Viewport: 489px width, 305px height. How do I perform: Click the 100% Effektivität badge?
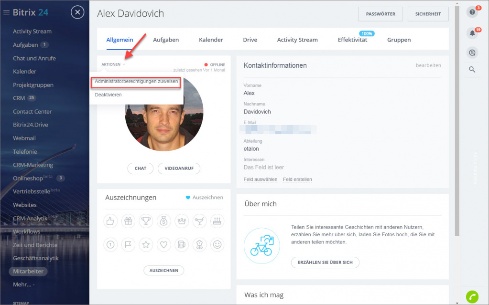pyautogui.click(x=367, y=33)
